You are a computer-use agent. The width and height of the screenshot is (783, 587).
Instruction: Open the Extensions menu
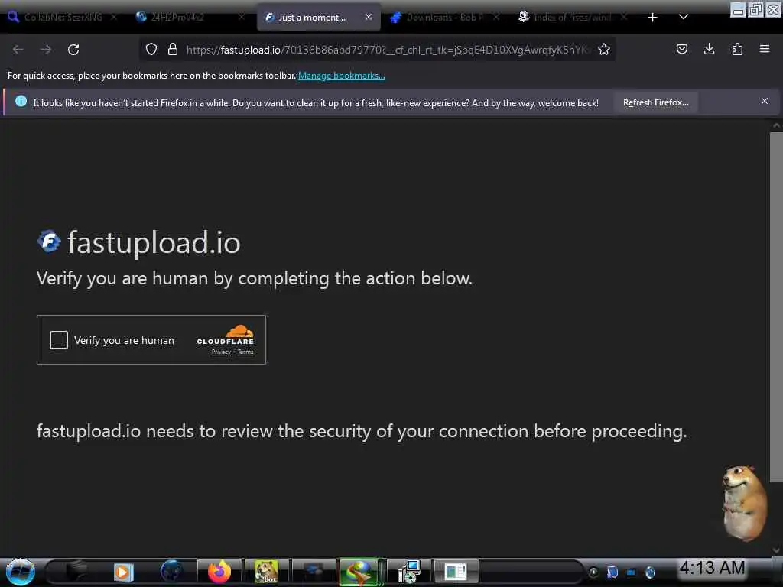pyautogui.click(x=737, y=49)
